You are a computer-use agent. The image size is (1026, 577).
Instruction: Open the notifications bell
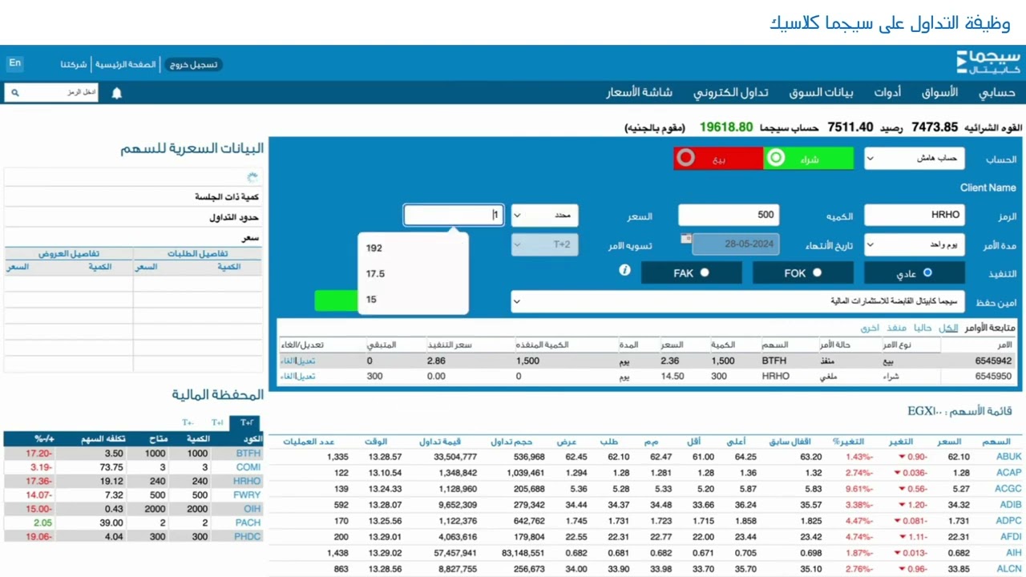tap(117, 93)
